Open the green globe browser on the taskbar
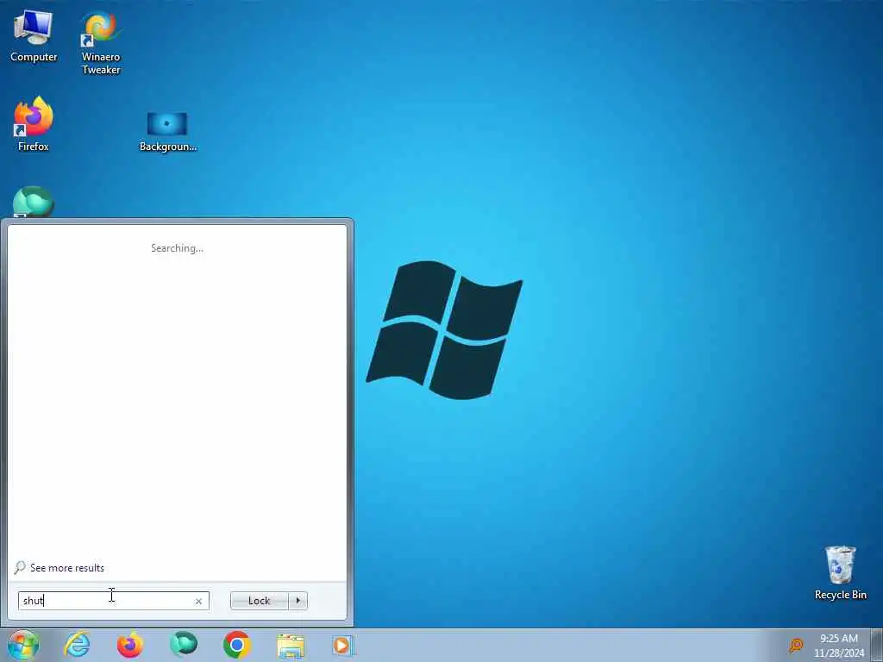Viewport: 883px width, 662px height. click(184, 645)
